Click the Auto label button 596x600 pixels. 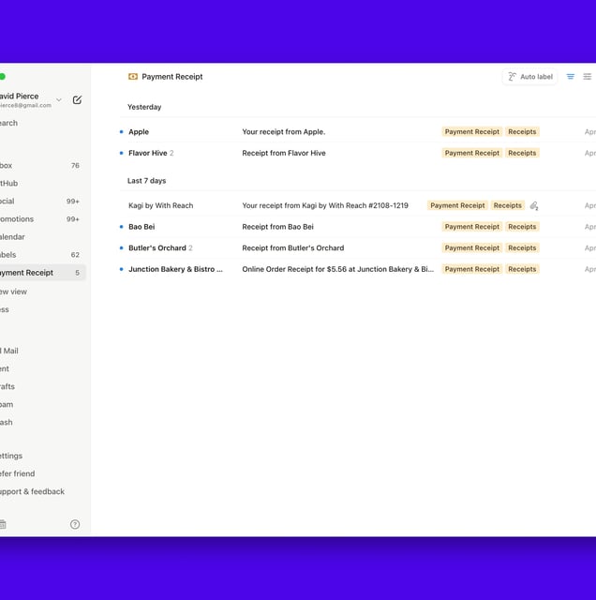[529, 77]
